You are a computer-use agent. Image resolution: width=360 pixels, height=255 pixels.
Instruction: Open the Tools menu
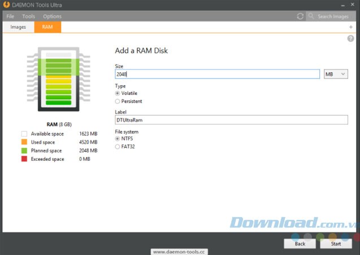(28, 16)
